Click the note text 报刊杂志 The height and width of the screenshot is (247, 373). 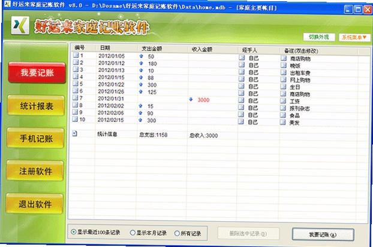coord(299,108)
